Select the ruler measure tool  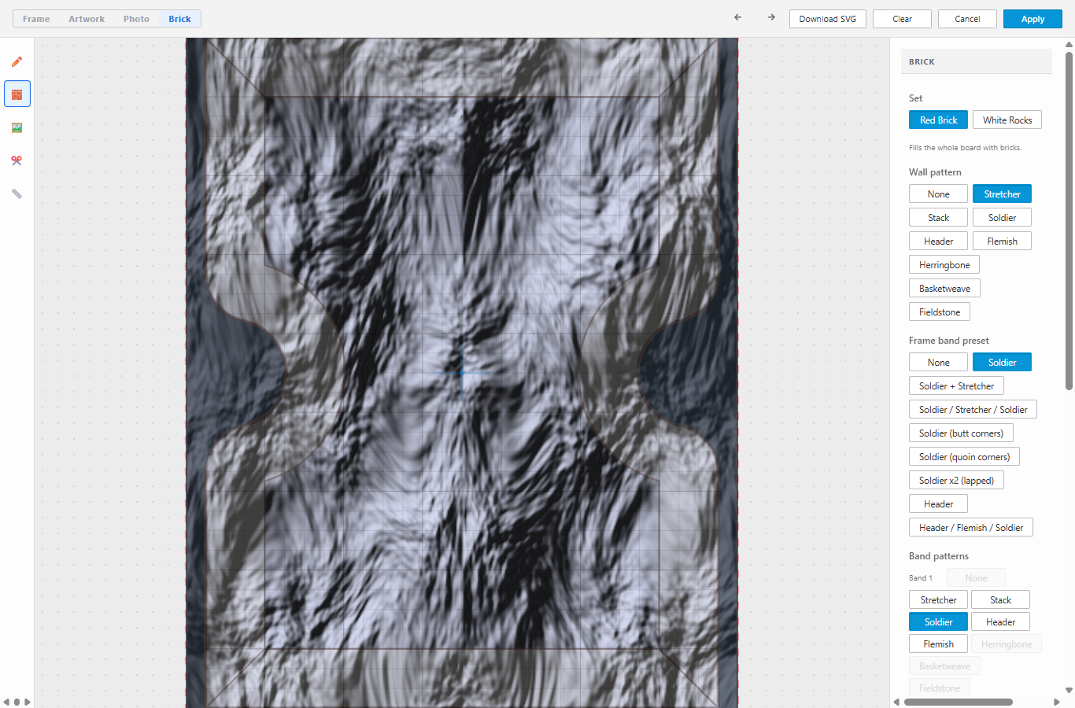[17, 194]
